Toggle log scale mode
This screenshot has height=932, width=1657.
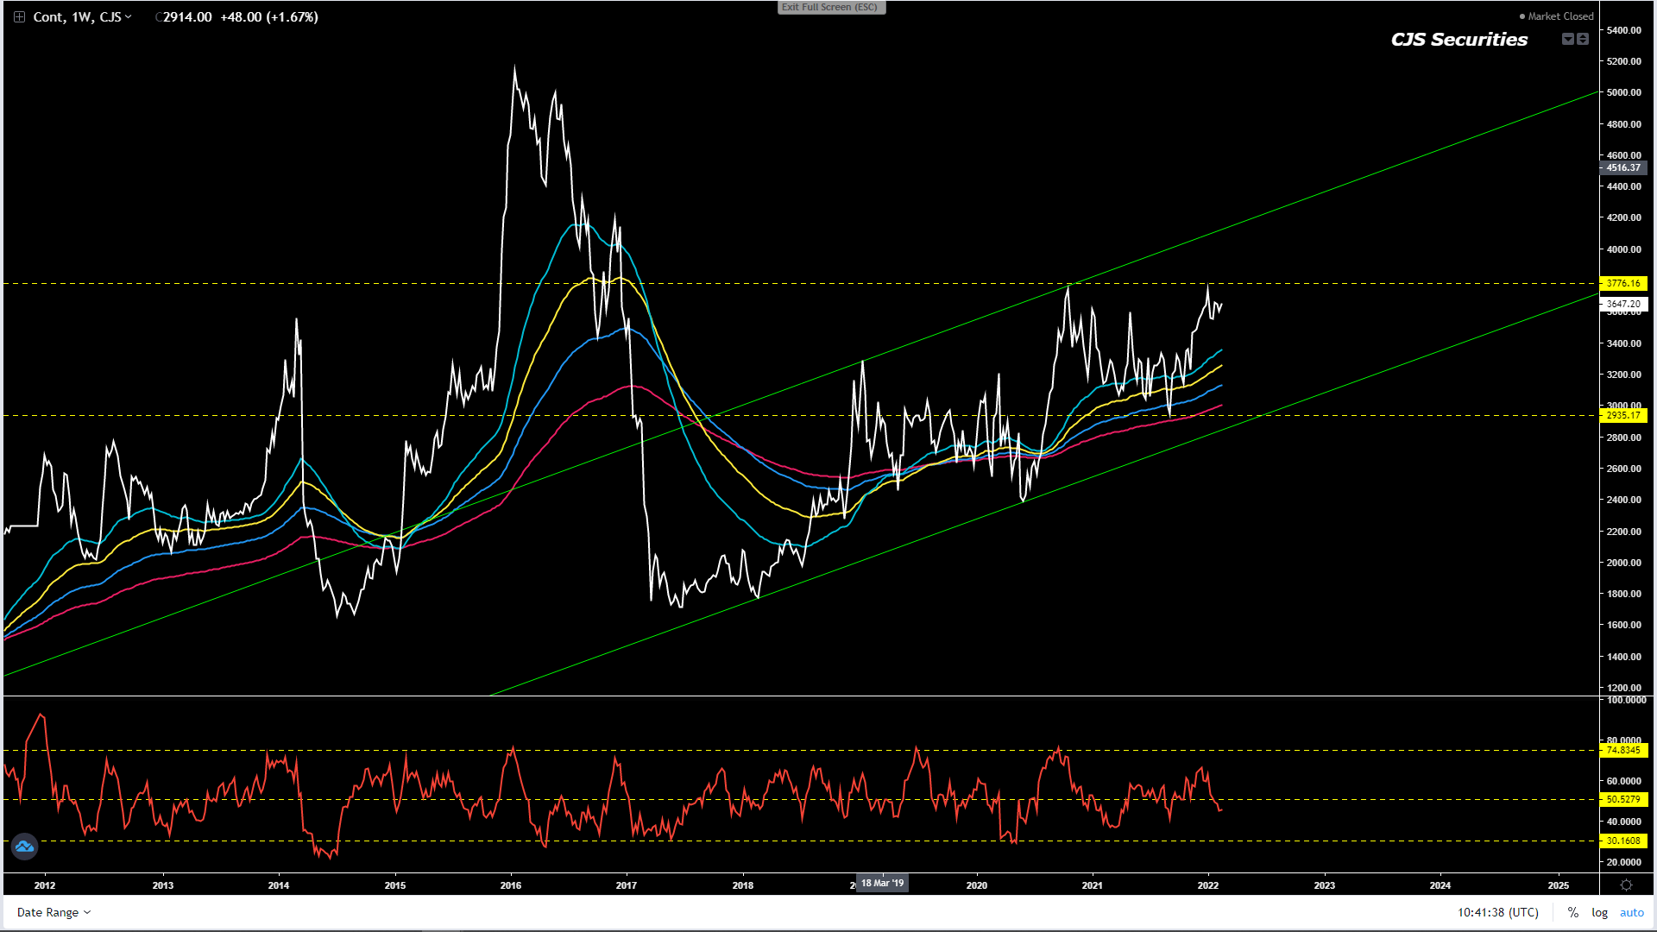(1599, 912)
